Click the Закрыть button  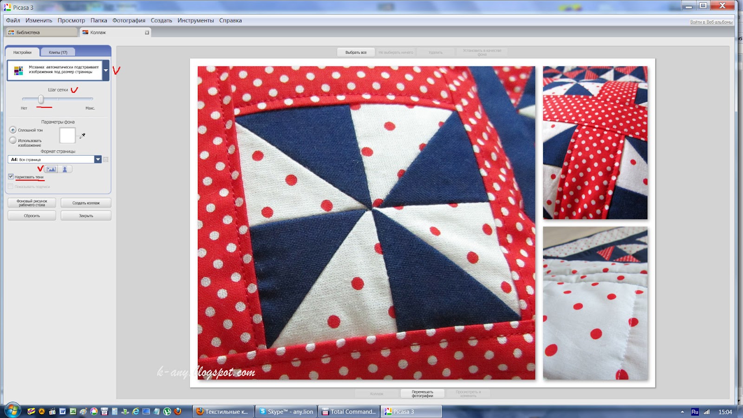coord(86,216)
